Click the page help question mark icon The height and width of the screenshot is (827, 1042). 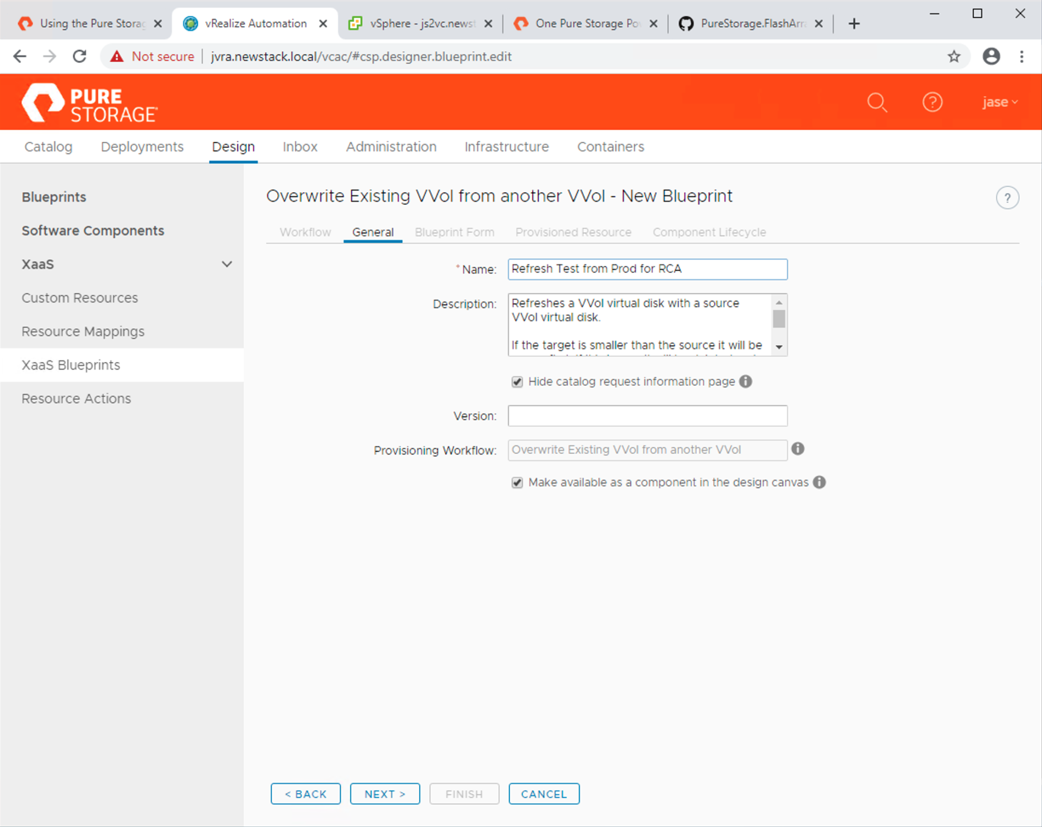click(1007, 198)
